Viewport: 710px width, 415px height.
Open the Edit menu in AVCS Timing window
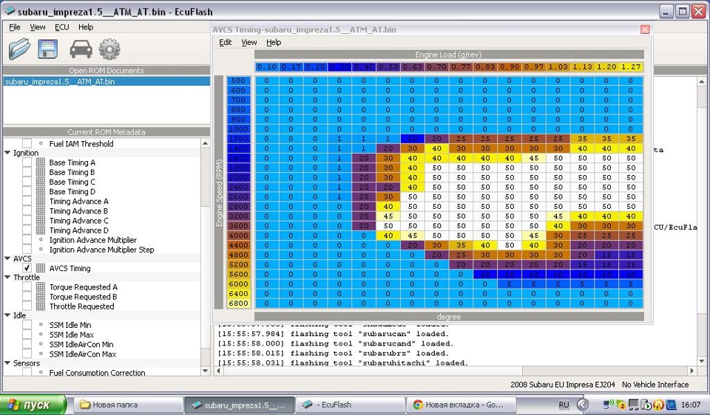coord(226,43)
